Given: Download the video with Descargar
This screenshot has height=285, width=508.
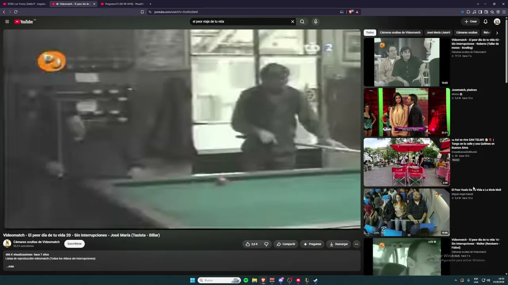Looking at the screenshot, I should (339, 244).
